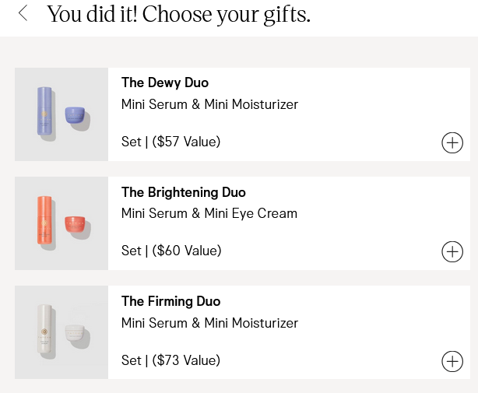
Task: Go back using the left arrow
Action: click(x=23, y=13)
